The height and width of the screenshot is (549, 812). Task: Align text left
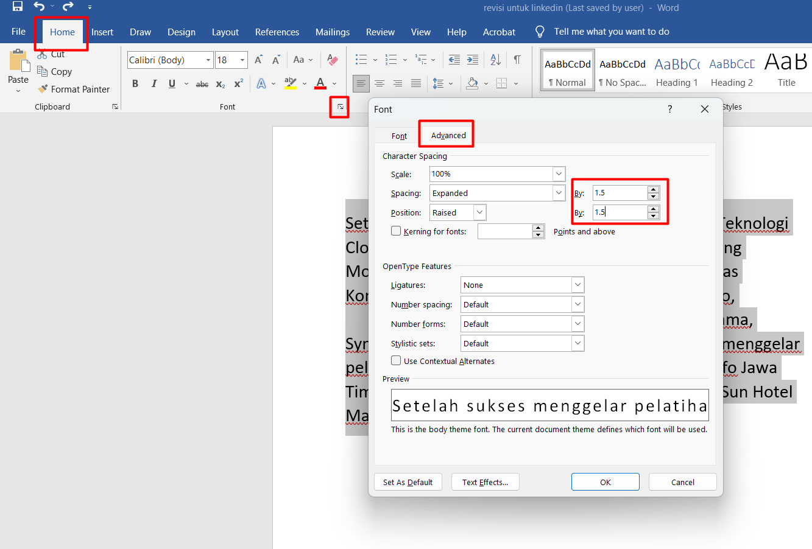[361, 83]
